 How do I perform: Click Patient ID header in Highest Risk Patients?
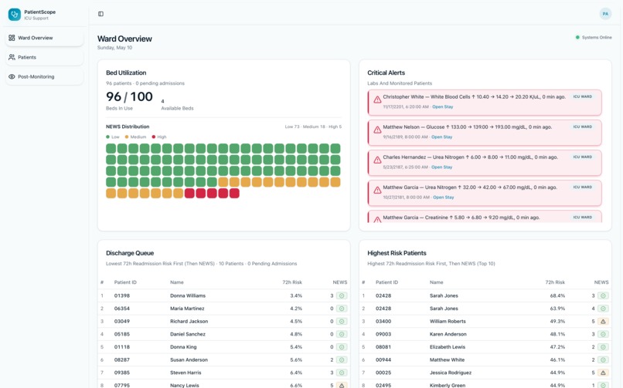386,282
